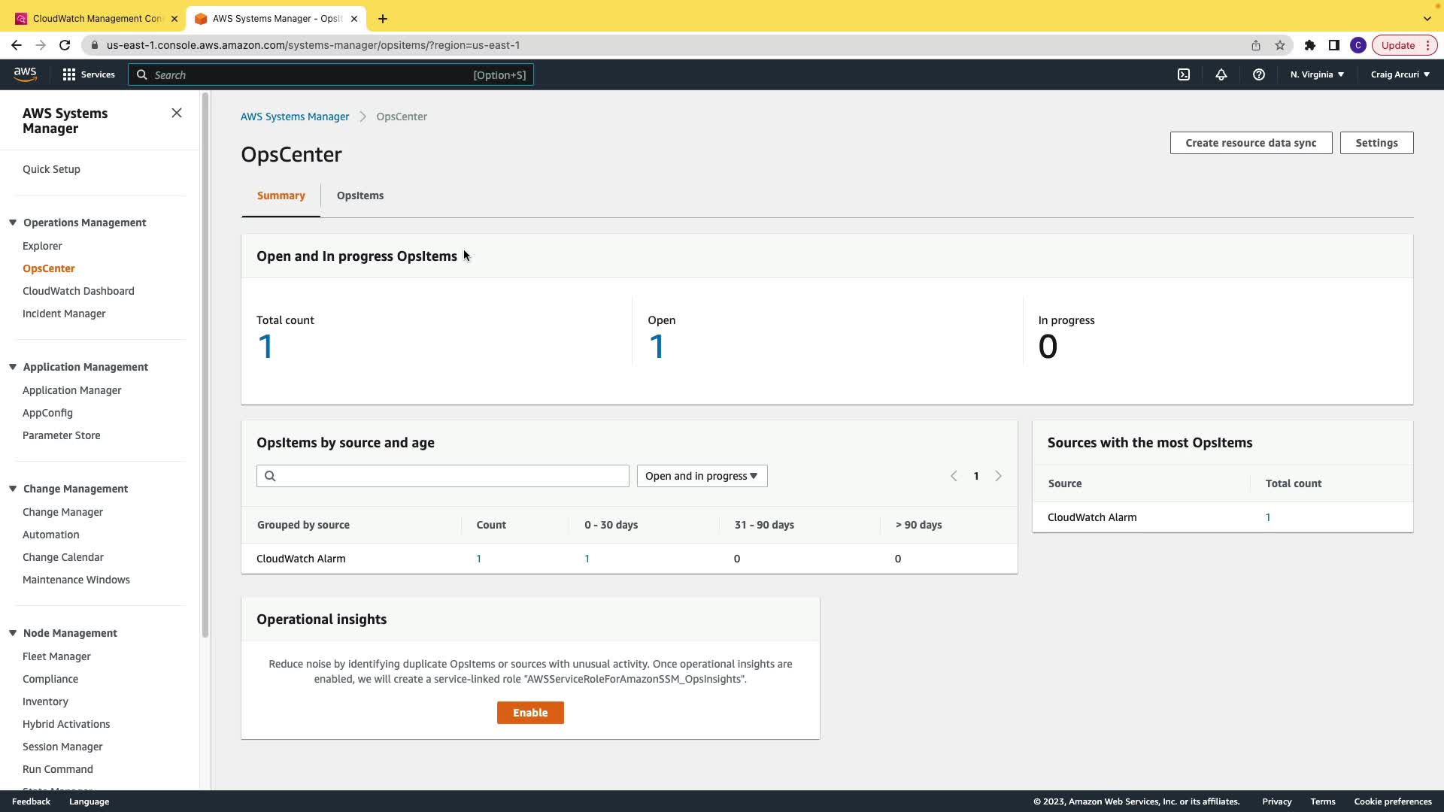Reload the page using browser refresh
This screenshot has height=812, width=1444.
pyautogui.click(x=65, y=45)
